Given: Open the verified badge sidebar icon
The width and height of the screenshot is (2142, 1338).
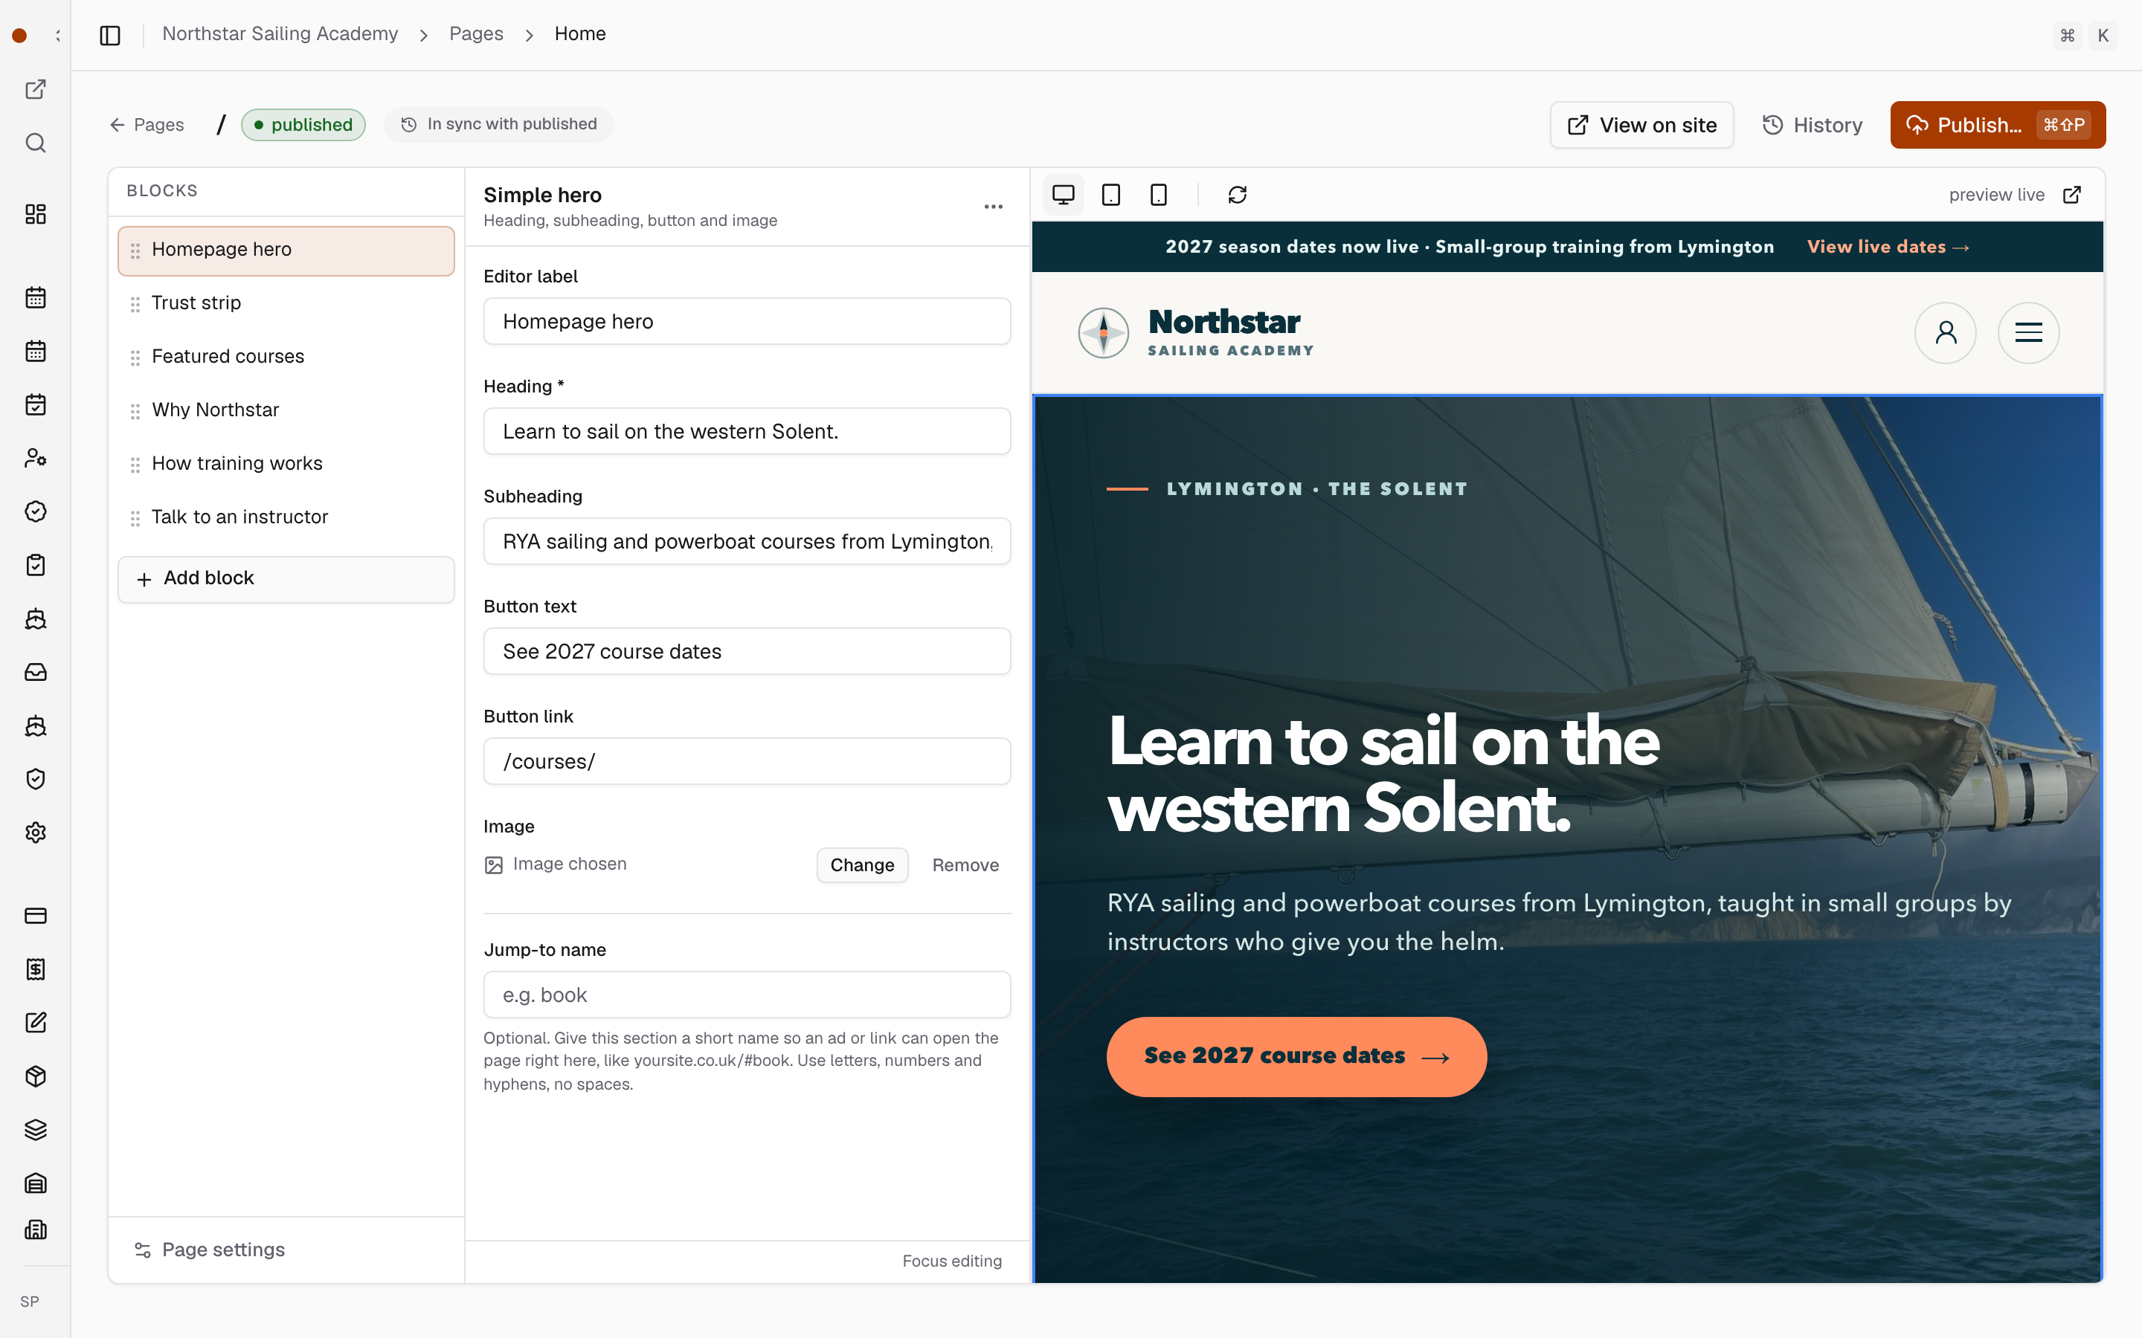Looking at the screenshot, I should coord(36,511).
